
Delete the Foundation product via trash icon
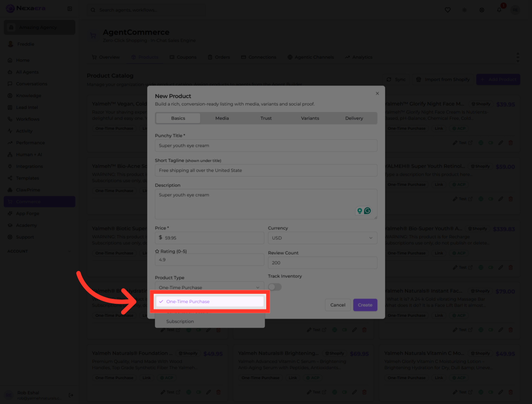[x=218, y=392]
